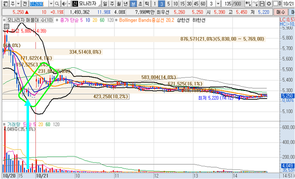
Task: Click the volume tag 4,049 on volume axis
Action: pos(287,166)
